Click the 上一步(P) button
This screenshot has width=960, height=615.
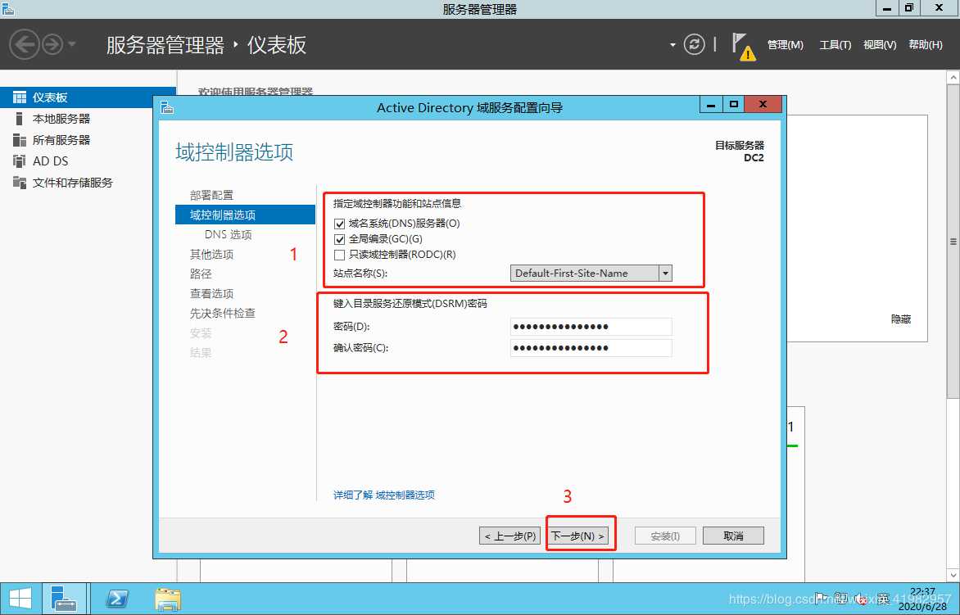[510, 536]
